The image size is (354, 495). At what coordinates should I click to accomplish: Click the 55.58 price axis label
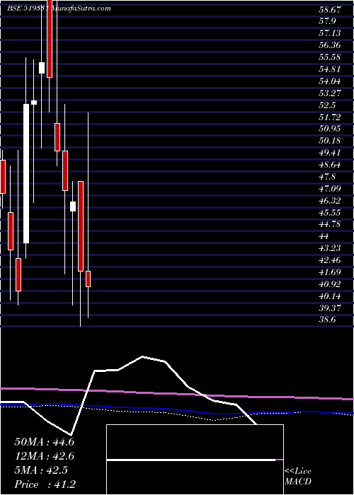330,57
